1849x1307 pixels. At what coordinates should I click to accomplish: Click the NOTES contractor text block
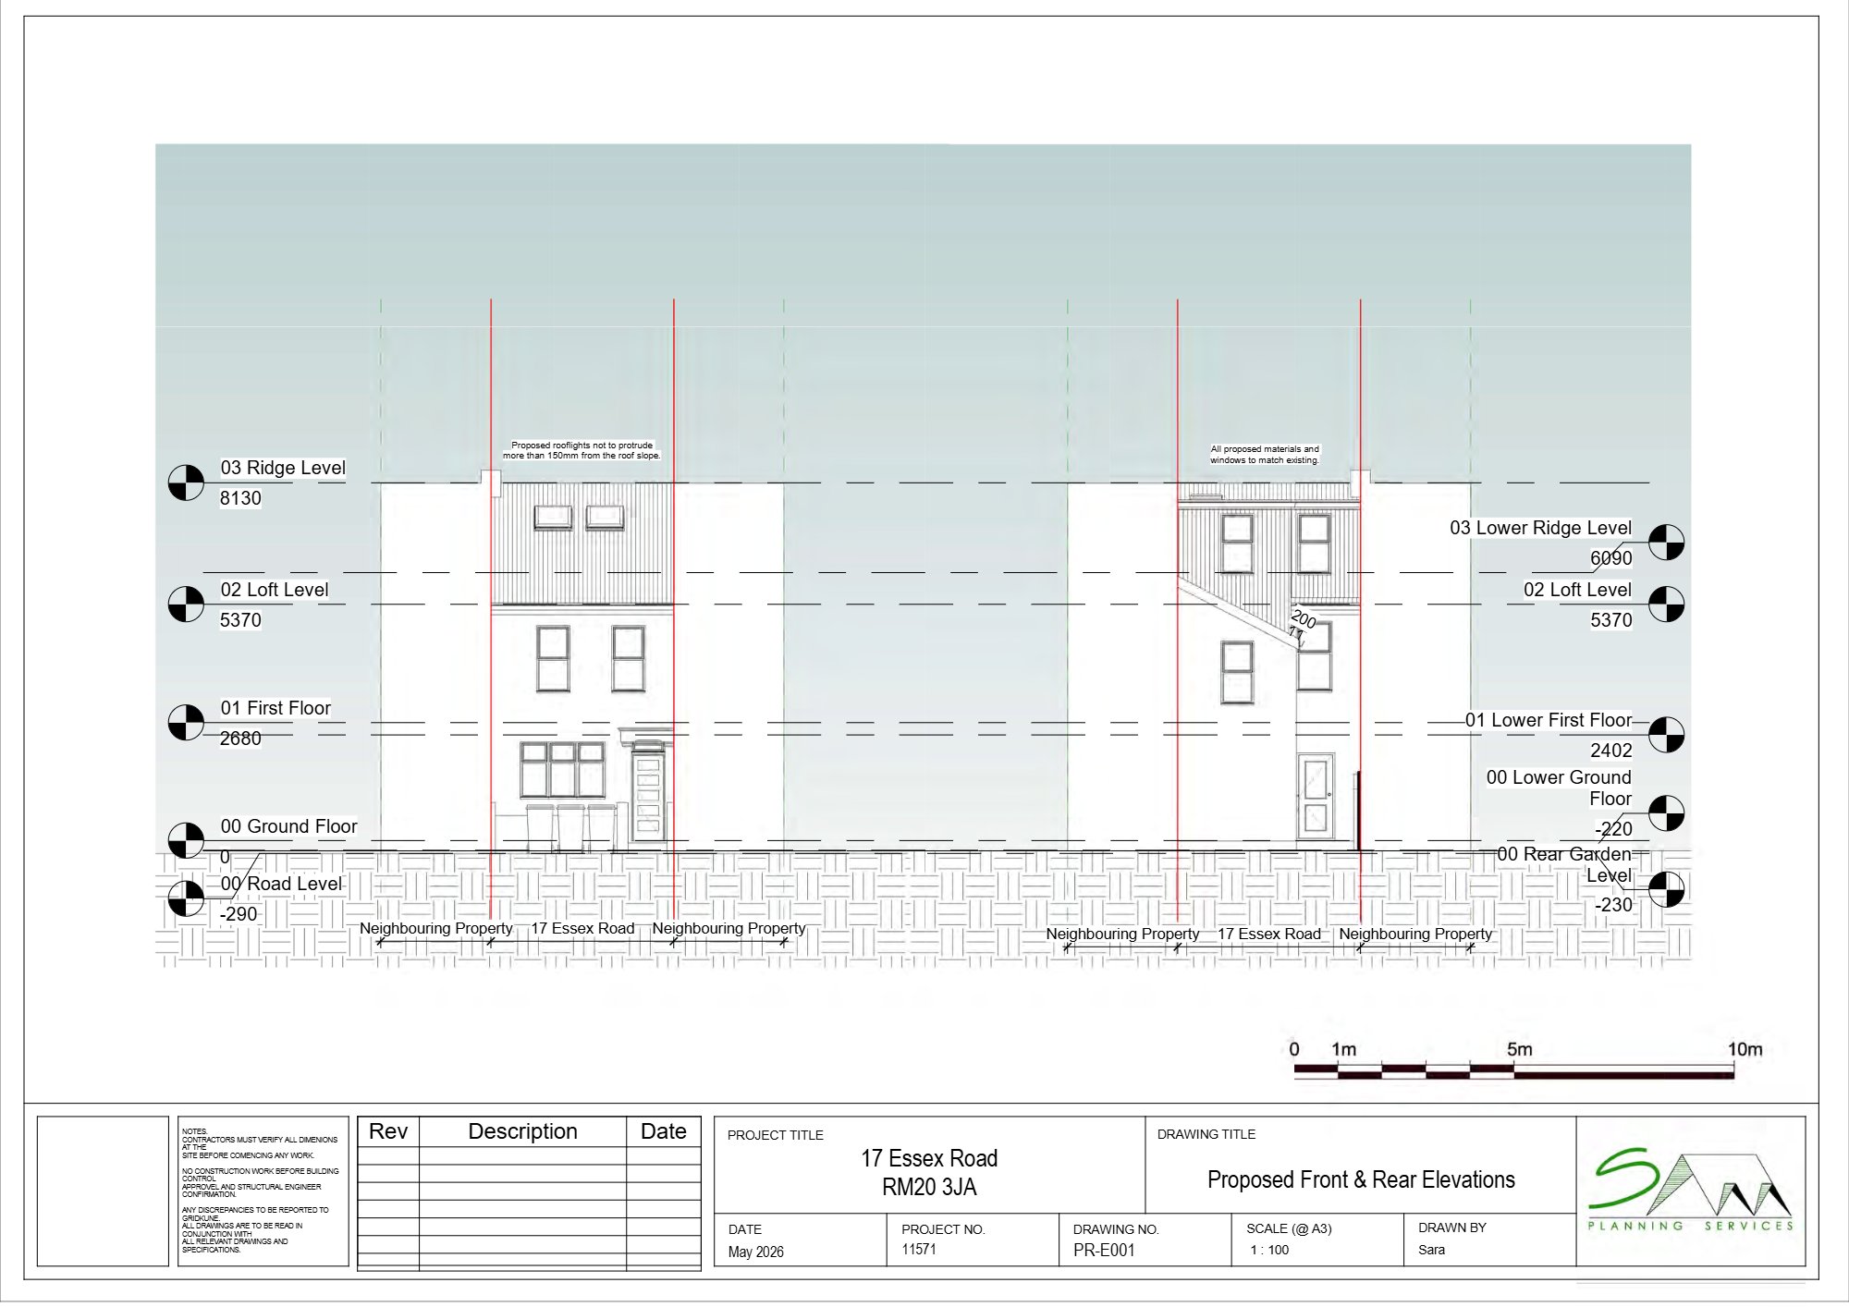coord(260,1191)
